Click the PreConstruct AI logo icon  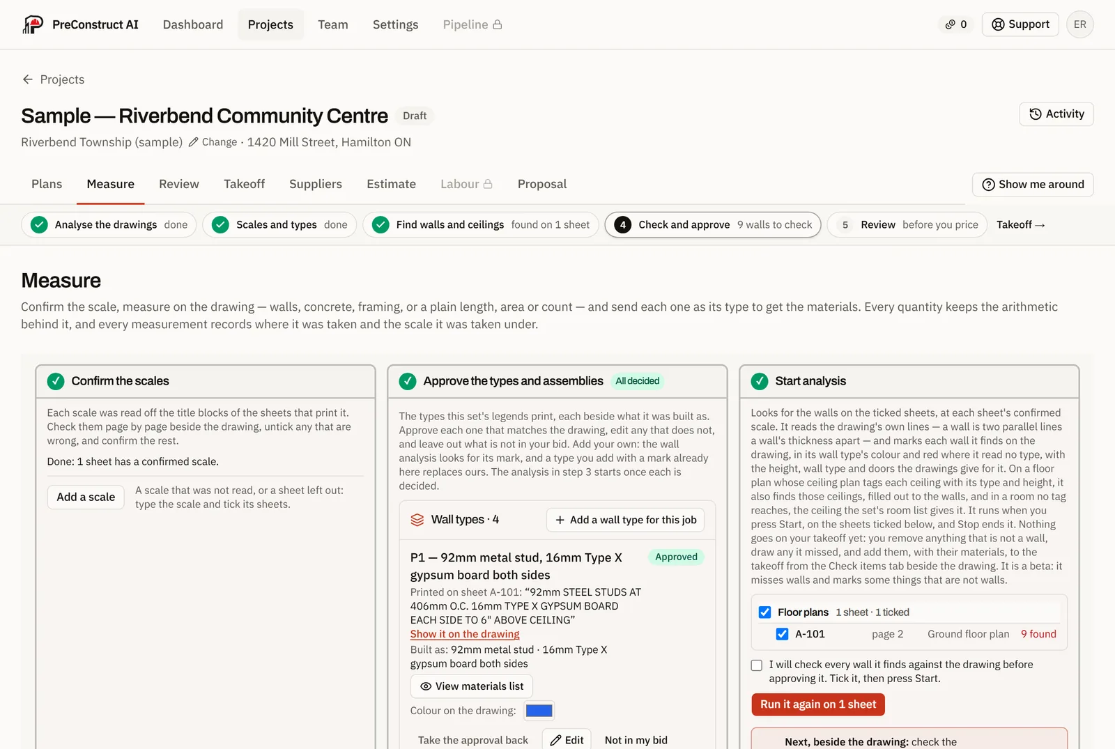pyautogui.click(x=33, y=24)
